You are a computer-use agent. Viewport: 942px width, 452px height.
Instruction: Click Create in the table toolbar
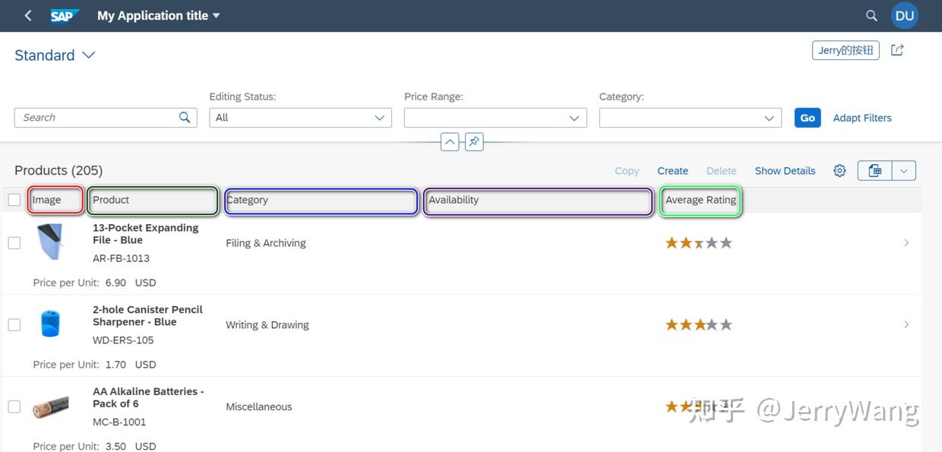tap(672, 171)
